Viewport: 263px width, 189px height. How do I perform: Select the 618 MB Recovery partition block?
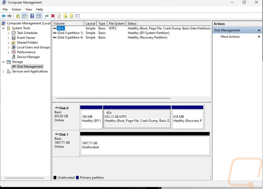187,117
